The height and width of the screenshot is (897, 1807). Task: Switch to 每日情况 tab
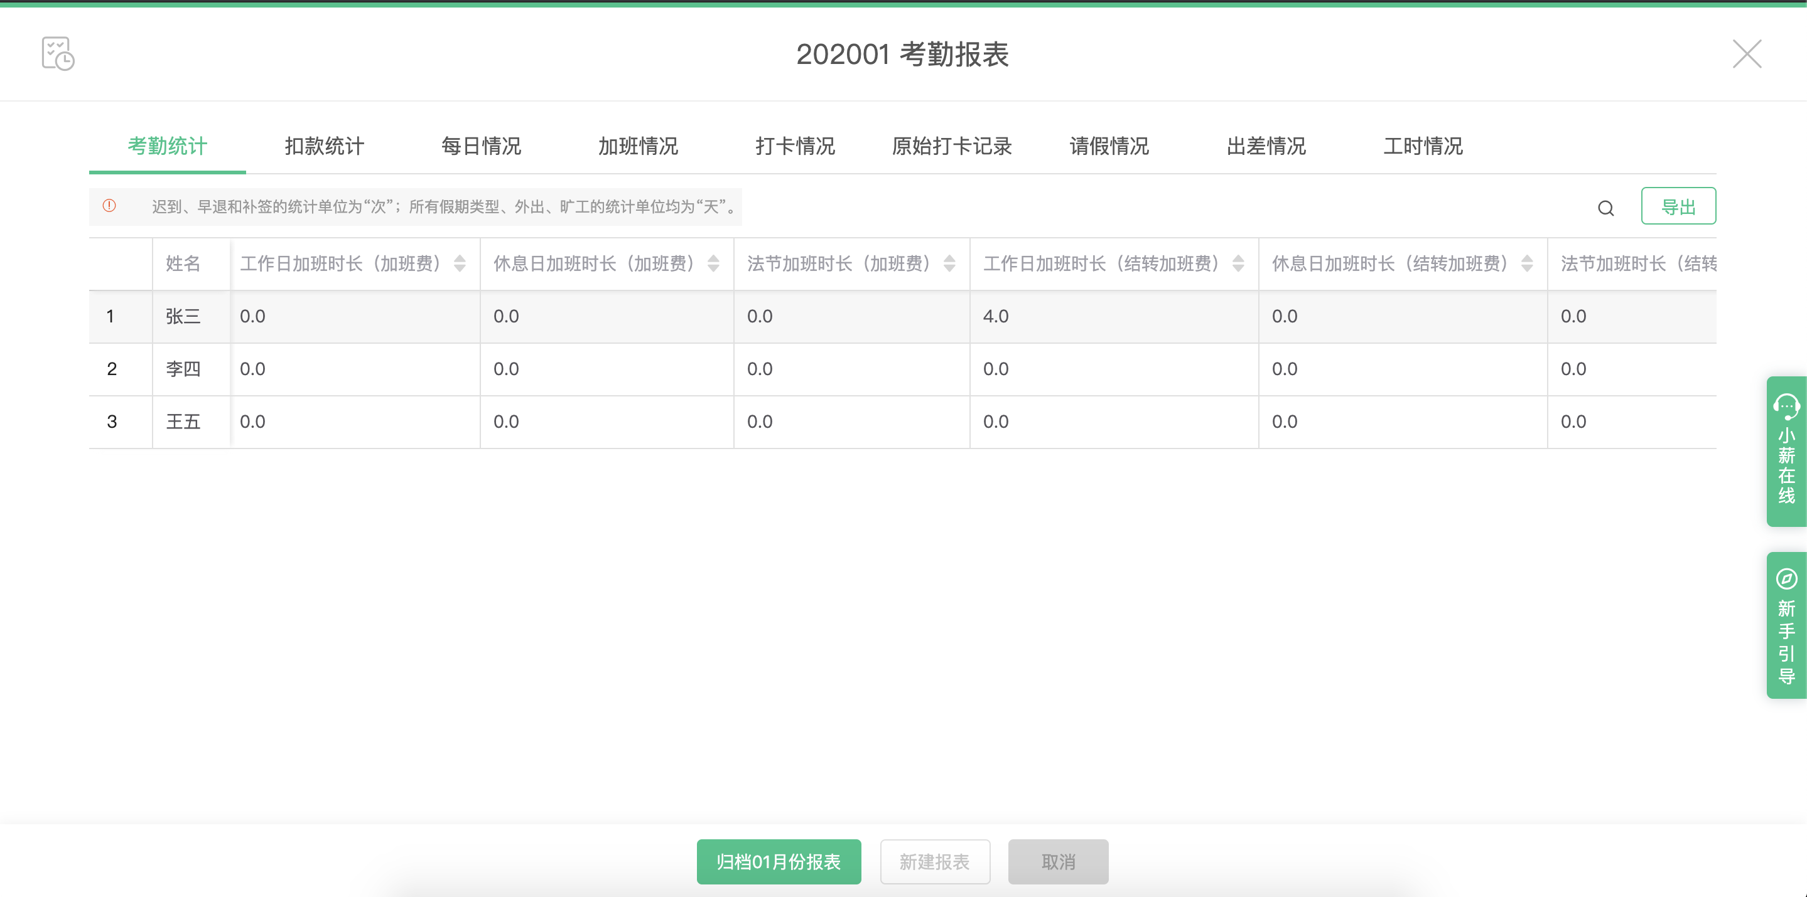[x=481, y=146]
